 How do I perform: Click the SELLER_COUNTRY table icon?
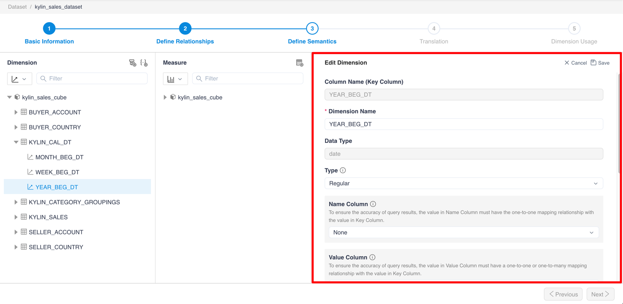coord(24,247)
